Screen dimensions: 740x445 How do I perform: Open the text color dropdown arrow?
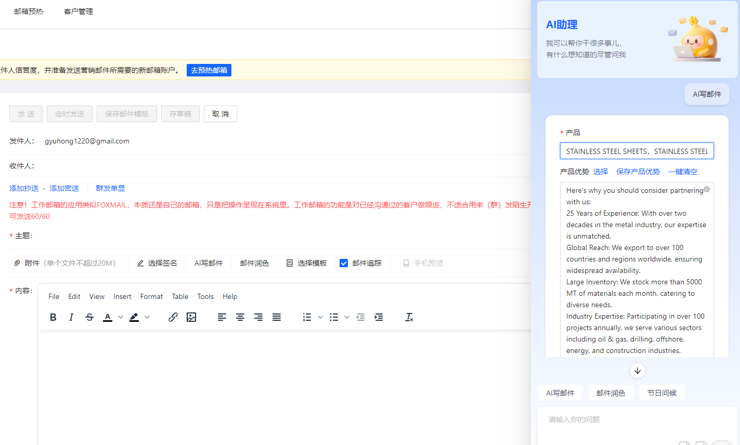121,317
